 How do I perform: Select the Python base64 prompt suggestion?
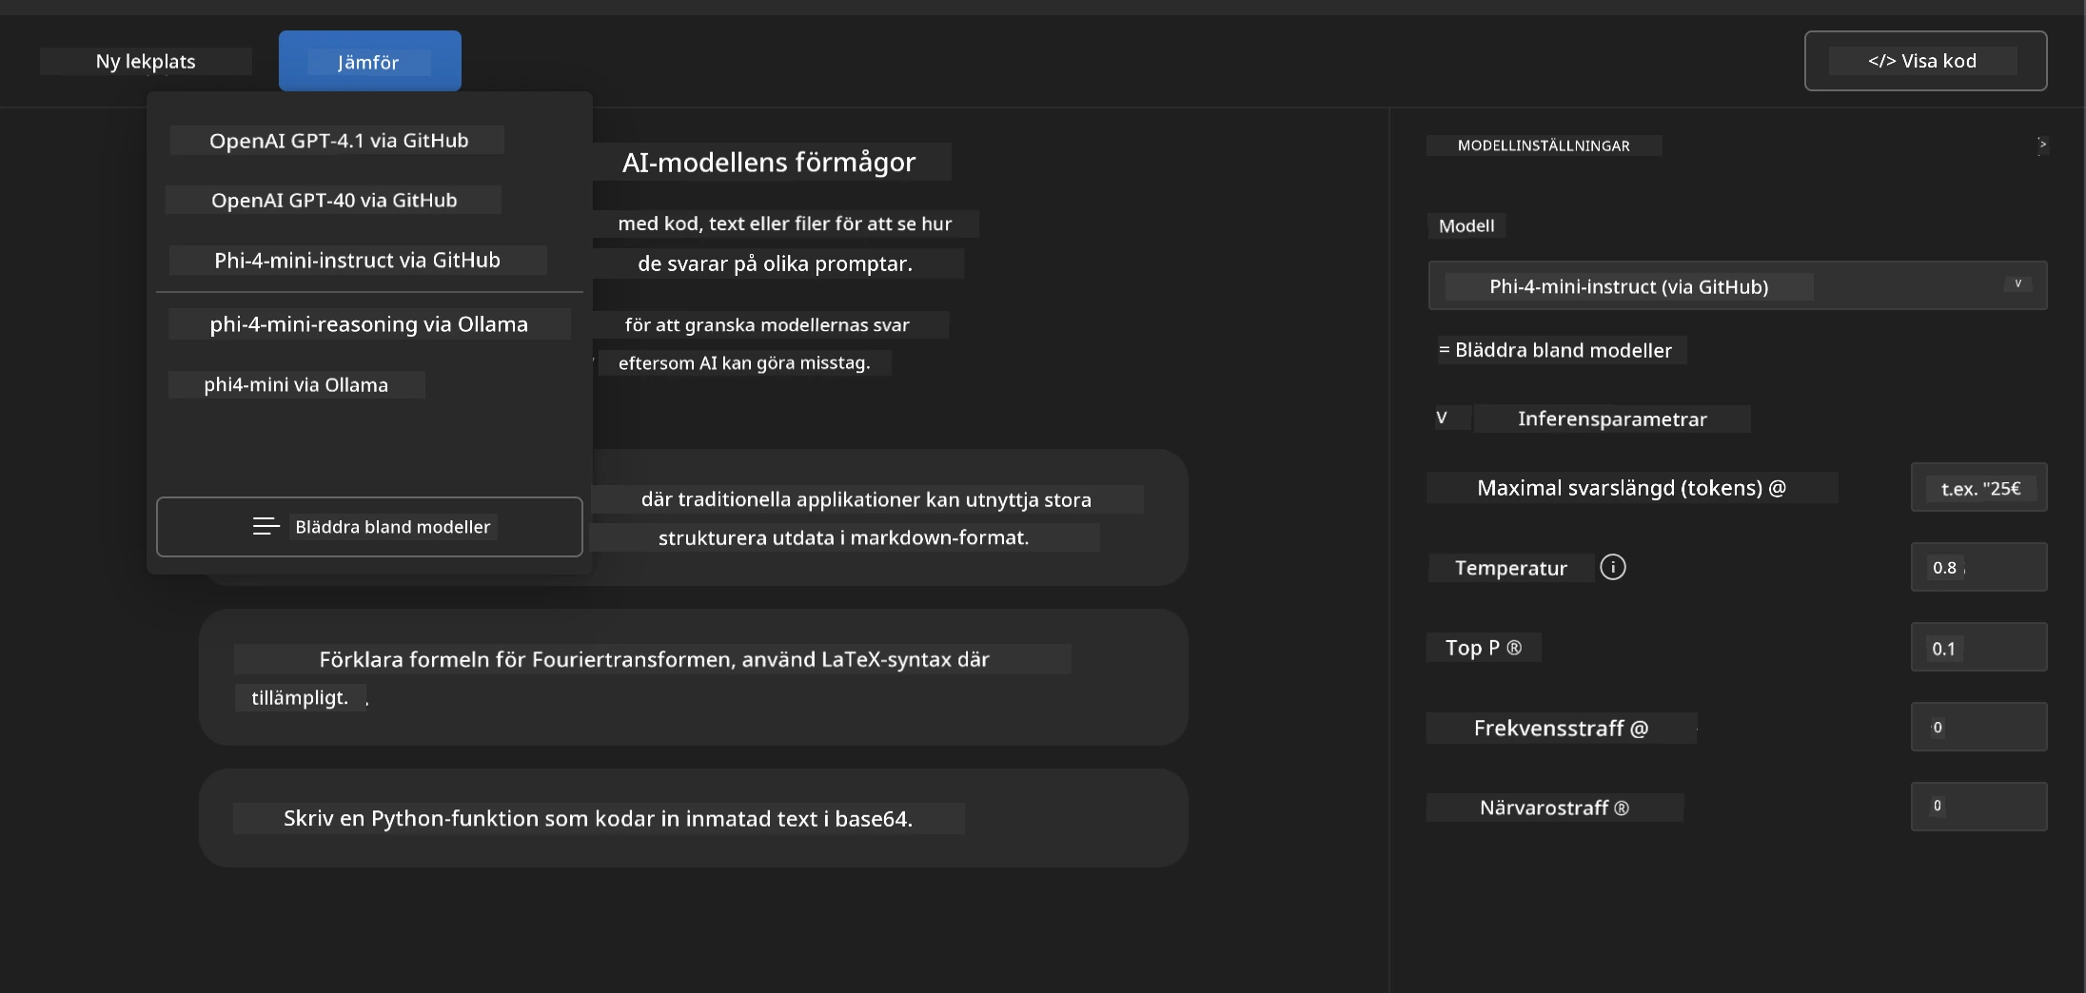(x=693, y=818)
